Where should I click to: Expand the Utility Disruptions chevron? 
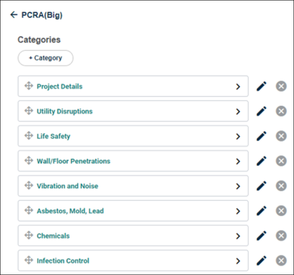pos(238,112)
